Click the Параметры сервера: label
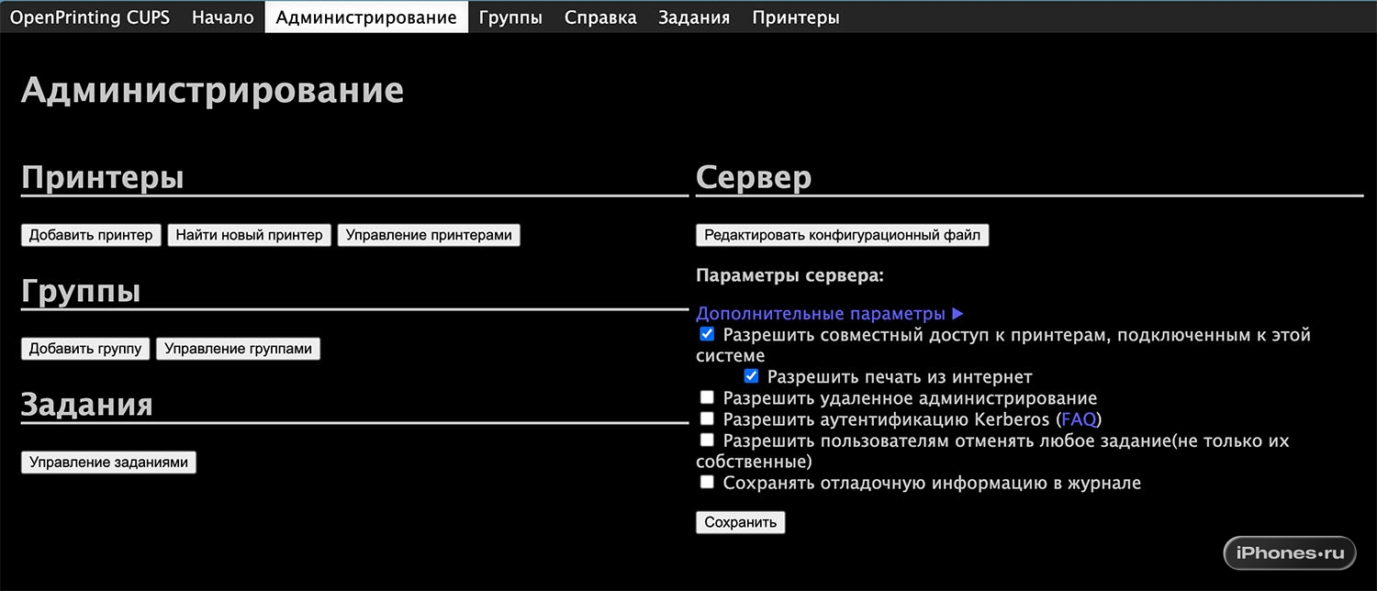This screenshot has width=1377, height=591. [789, 275]
